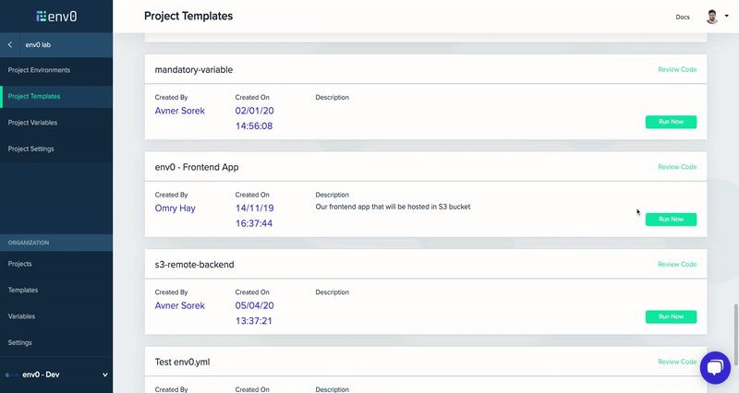Run the mandatory-variable template now
Image resolution: width=739 pixels, height=393 pixels.
[671, 122]
